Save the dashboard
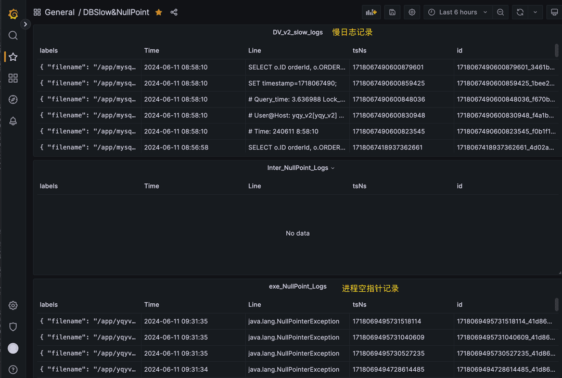The height and width of the screenshot is (378, 562). coord(392,12)
